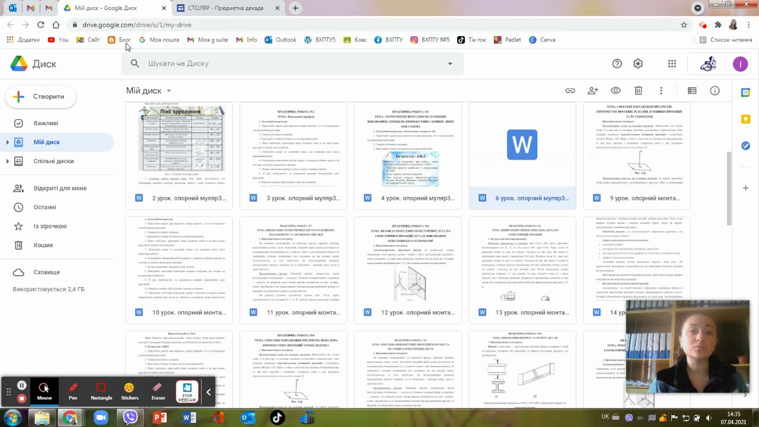This screenshot has height=427, width=759.
Task: Select the '6 урок. опорний муляр3...' file
Action: pos(522,156)
